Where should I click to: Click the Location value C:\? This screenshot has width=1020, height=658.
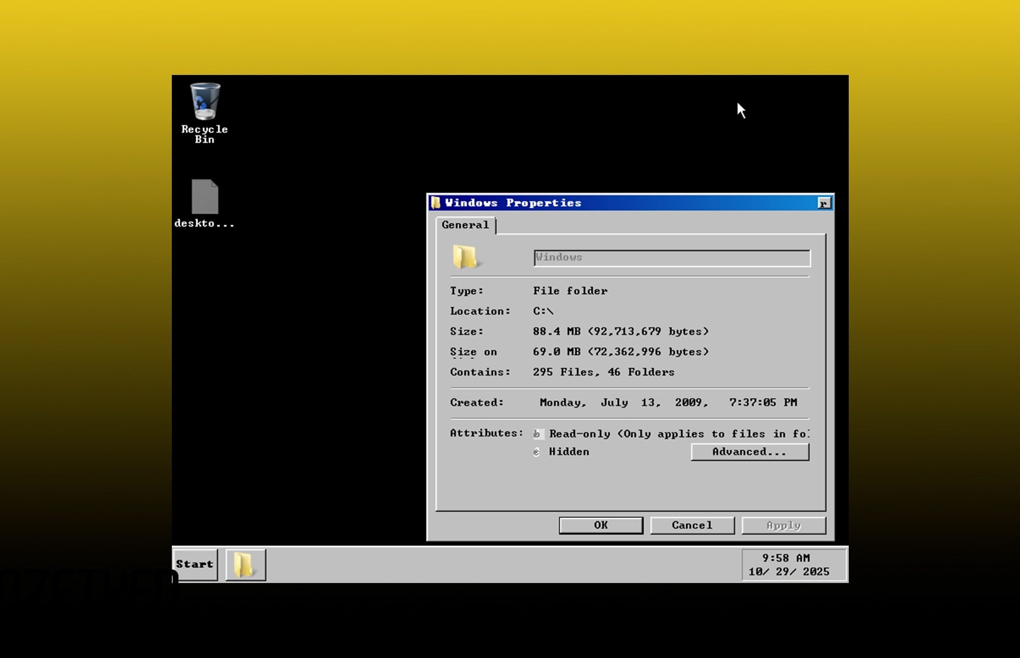[x=543, y=311]
